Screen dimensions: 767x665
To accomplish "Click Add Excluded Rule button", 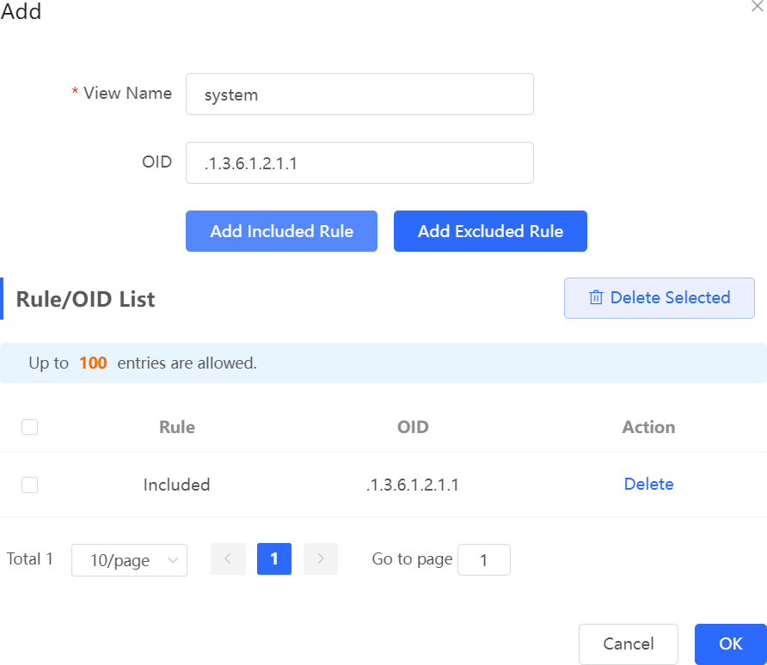I will [x=490, y=231].
